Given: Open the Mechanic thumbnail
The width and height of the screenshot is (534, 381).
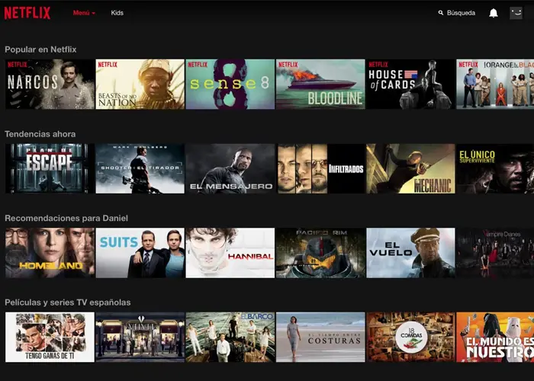Looking at the screenshot, I should (x=410, y=168).
